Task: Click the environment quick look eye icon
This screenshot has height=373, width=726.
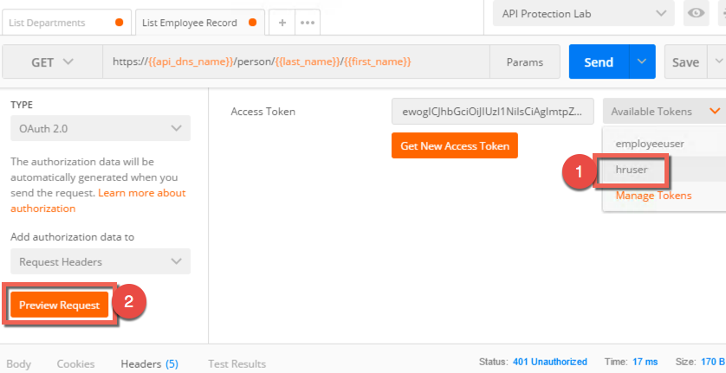Action: [696, 14]
